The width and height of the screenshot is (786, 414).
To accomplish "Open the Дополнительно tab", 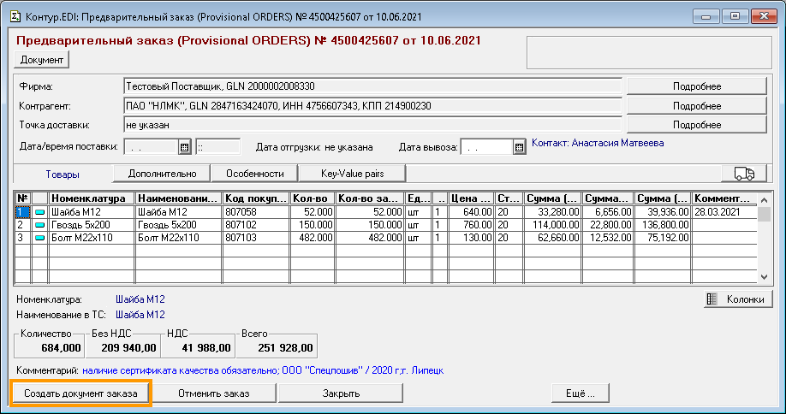I will click(x=162, y=174).
